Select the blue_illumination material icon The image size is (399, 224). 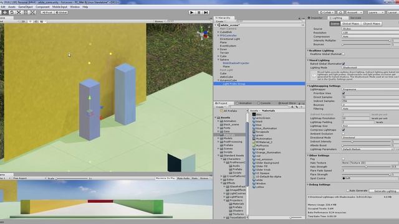click(254, 129)
